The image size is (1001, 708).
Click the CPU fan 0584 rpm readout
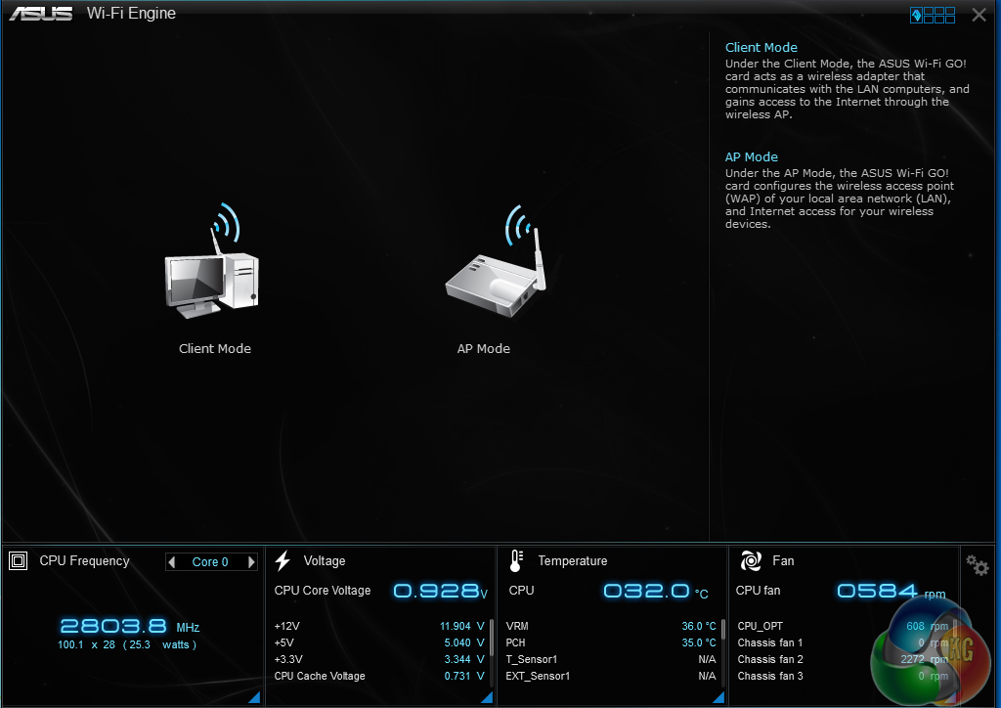coord(892,592)
